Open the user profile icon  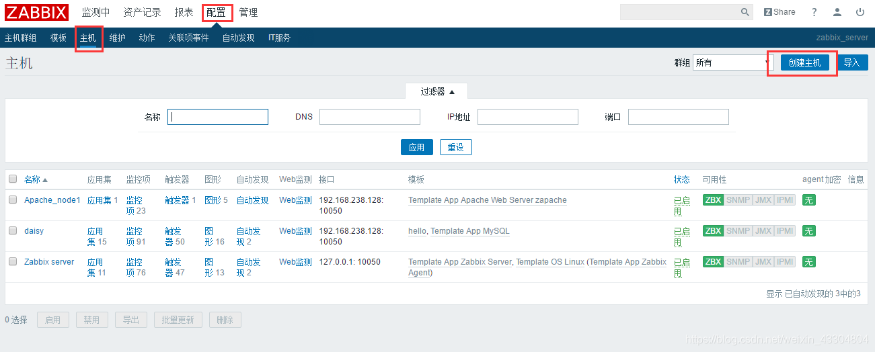coord(837,12)
